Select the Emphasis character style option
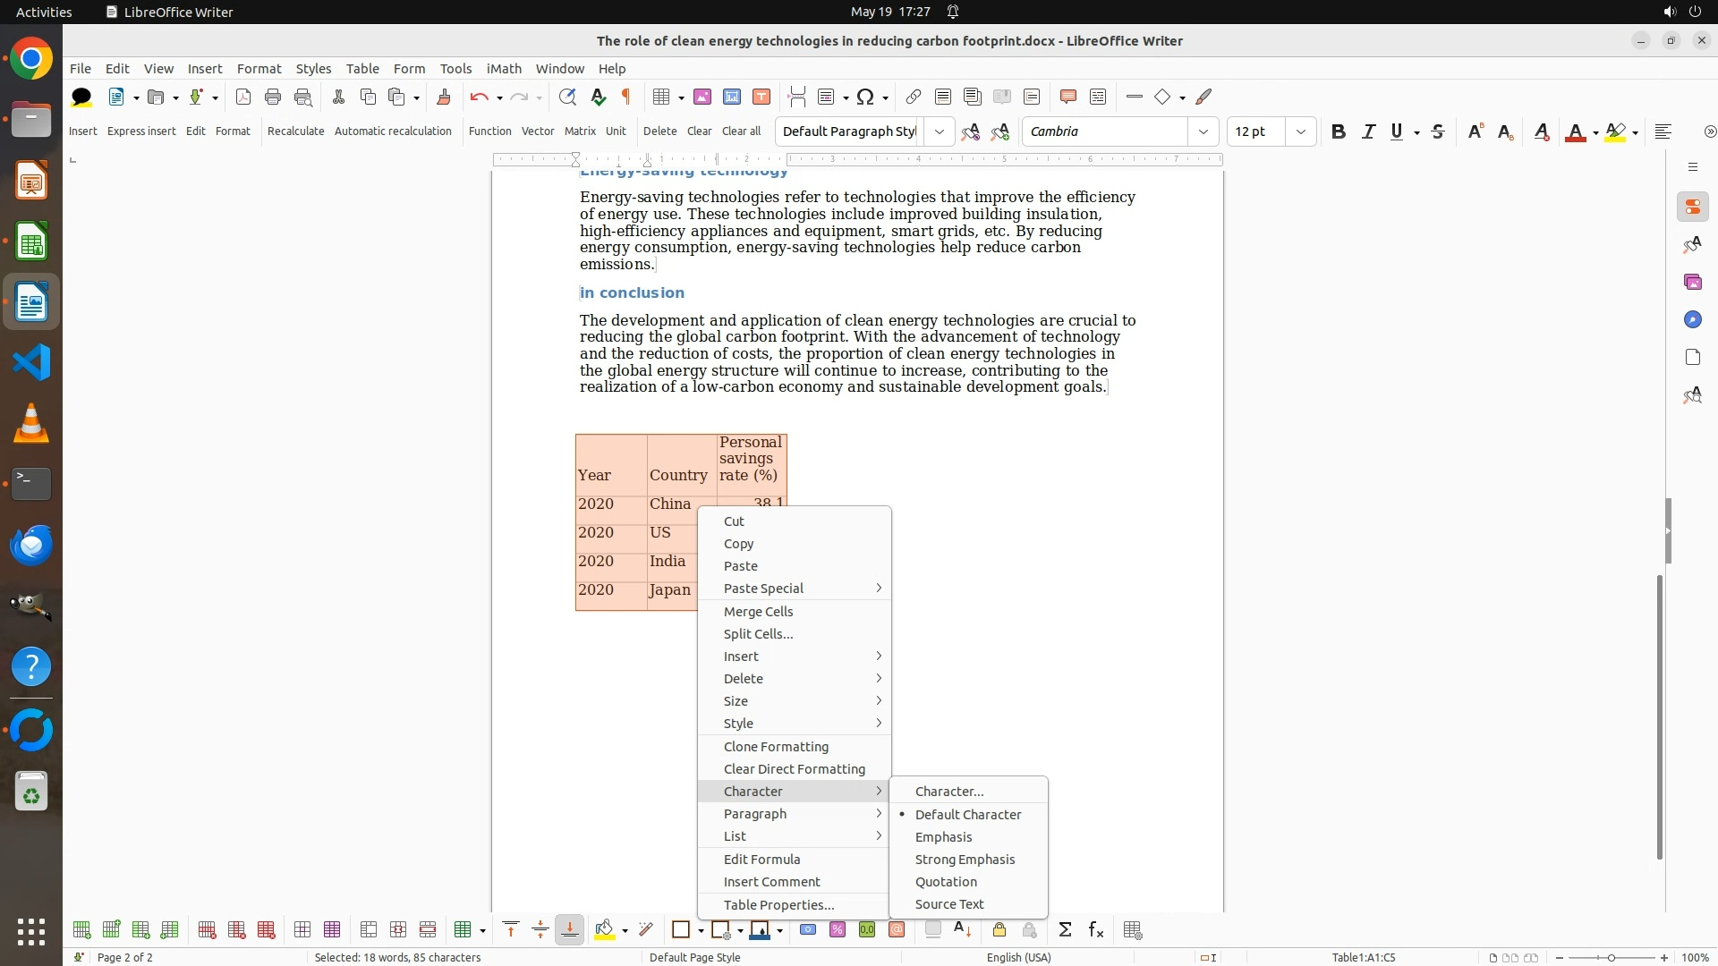 [943, 837]
